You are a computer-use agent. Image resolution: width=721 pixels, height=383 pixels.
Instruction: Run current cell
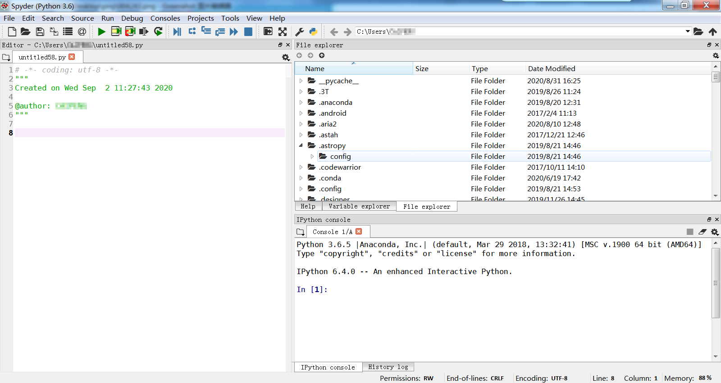tap(116, 32)
